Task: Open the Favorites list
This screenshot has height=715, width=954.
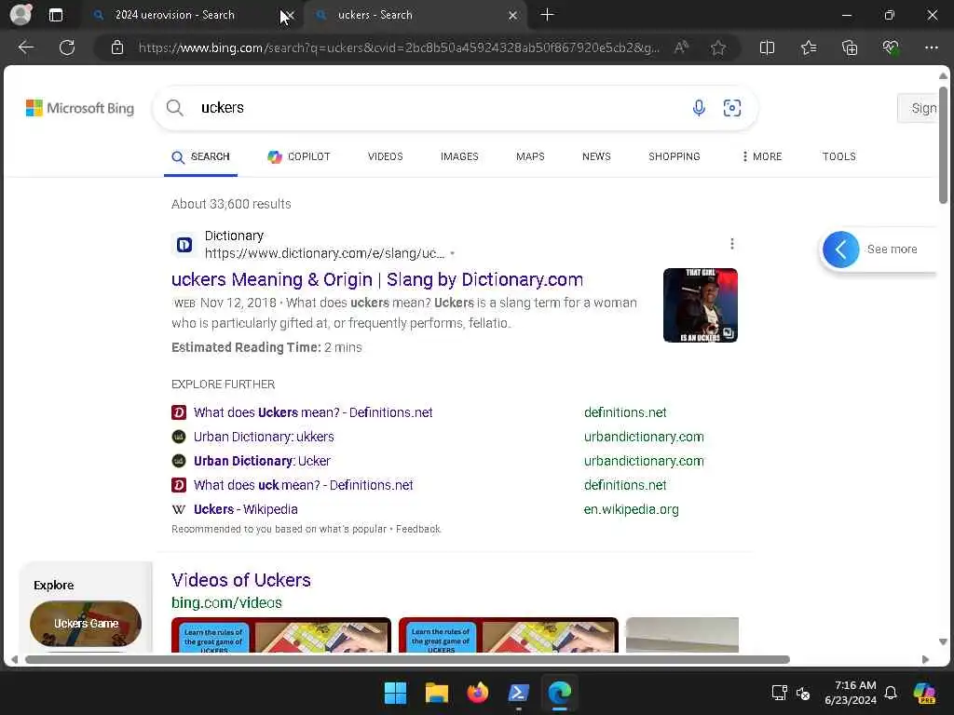Action: (809, 47)
